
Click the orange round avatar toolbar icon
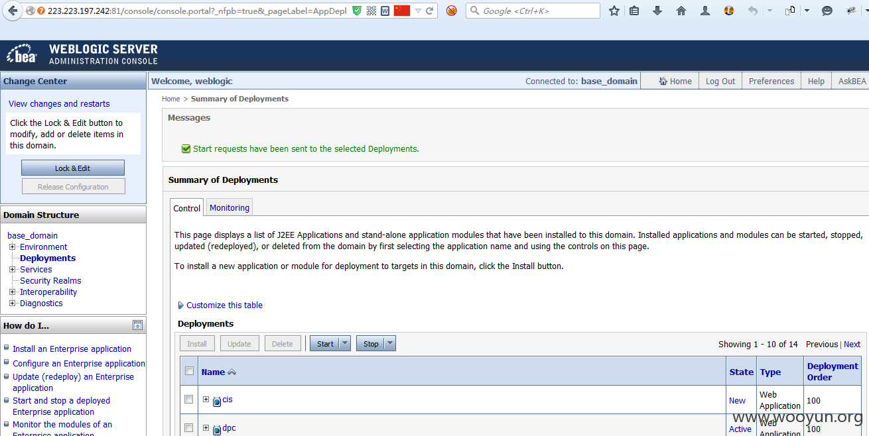coord(729,11)
